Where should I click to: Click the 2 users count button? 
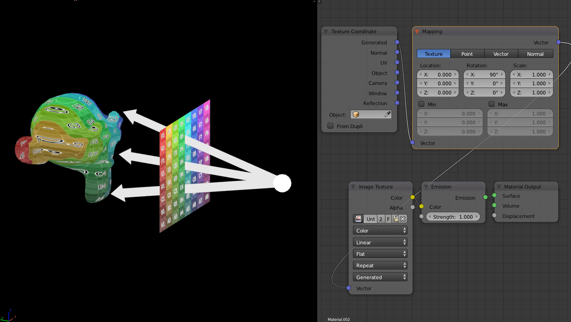(381, 219)
